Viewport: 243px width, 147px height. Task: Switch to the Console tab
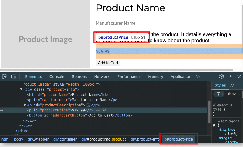tap(57, 77)
